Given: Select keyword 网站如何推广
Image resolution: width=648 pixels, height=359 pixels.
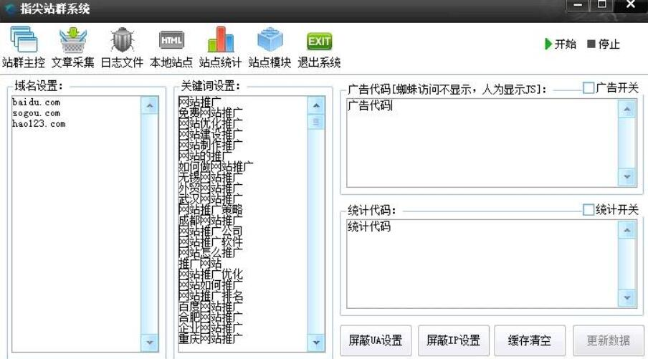Looking at the screenshot, I should click(x=211, y=284).
